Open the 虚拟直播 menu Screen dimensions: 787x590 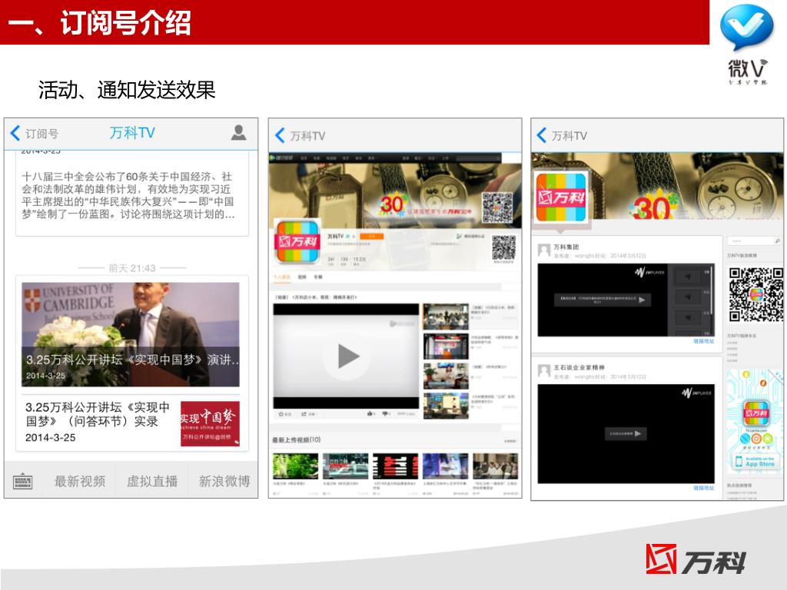pyautogui.click(x=152, y=481)
